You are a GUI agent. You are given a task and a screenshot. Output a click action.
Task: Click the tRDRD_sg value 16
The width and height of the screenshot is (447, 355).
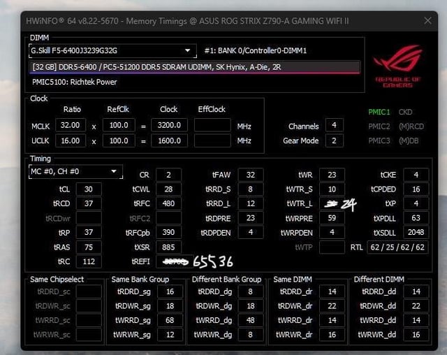(x=170, y=291)
